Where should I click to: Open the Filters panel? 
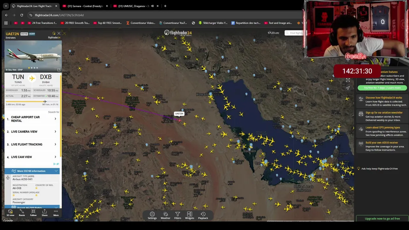coord(178,216)
